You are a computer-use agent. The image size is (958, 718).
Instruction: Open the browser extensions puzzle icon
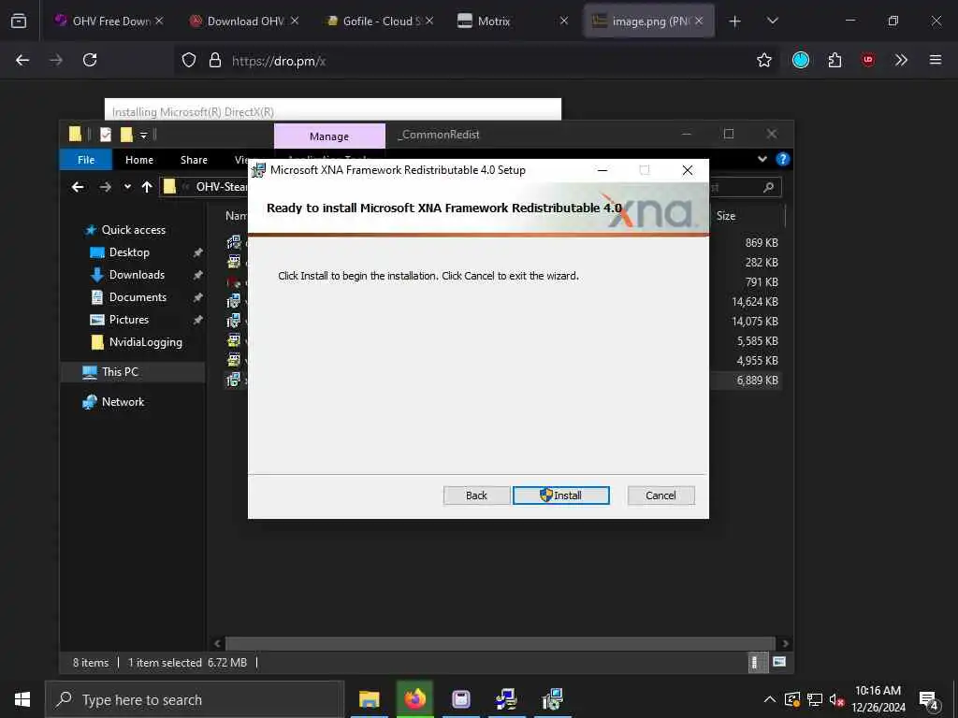pos(835,60)
